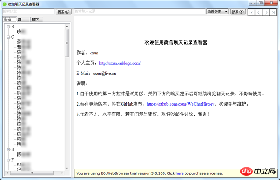The height and width of the screenshot is (180, 280).
Task: Collapse the F group in friend tree
Action: [8, 160]
